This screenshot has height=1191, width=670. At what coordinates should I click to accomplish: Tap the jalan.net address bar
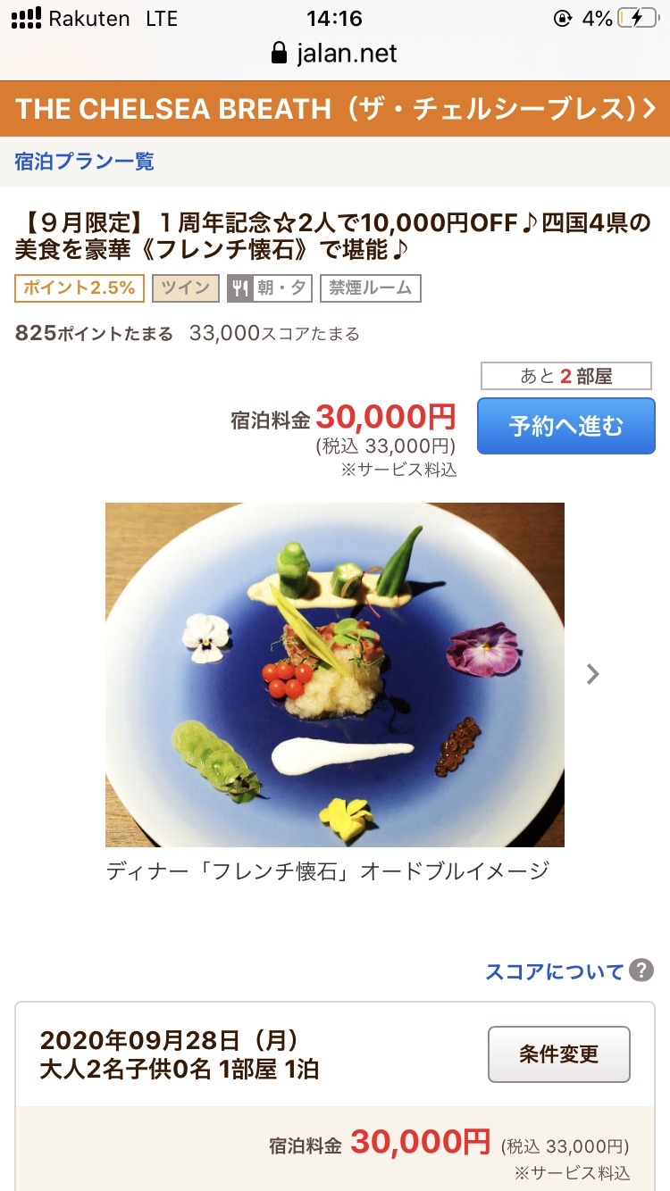335,54
